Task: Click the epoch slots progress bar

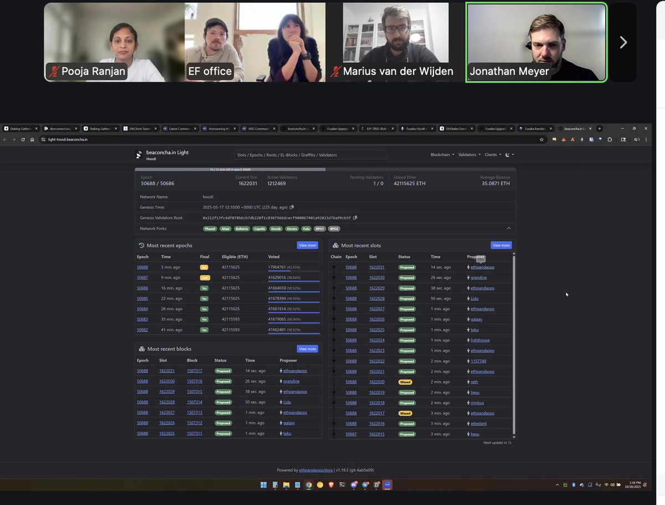Action: pyautogui.click(x=325, y=169)
